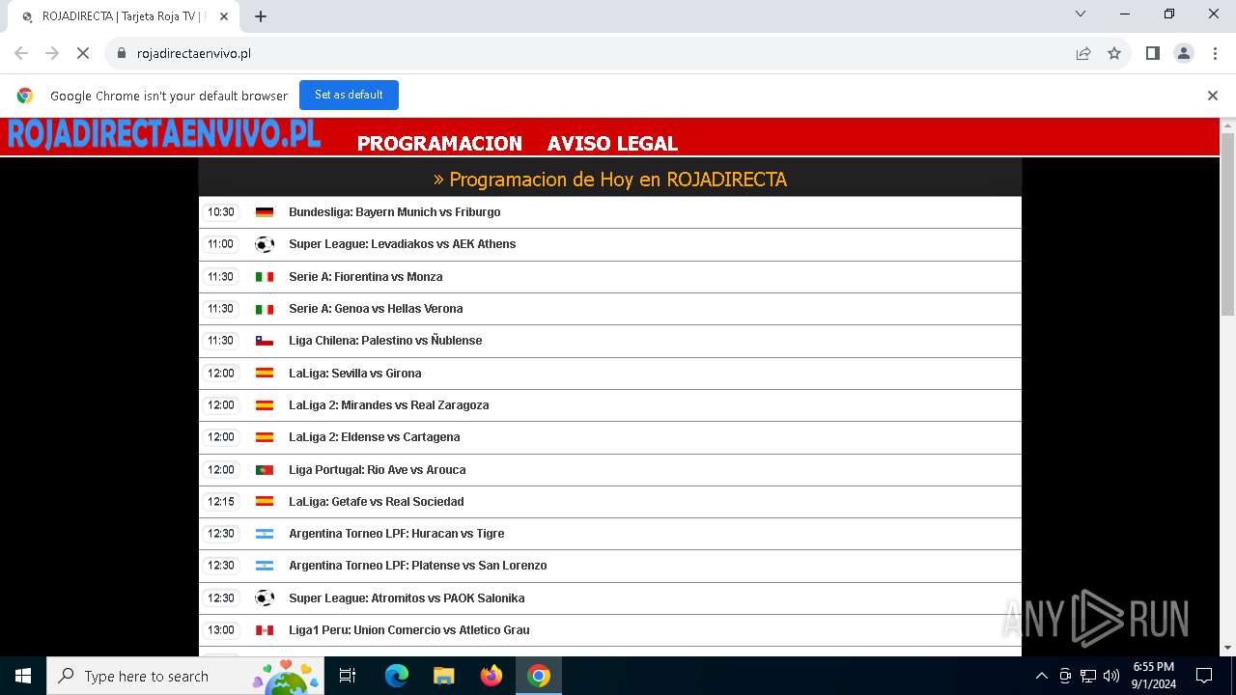View site info via the lock icon
1236x695 pixels.
122,53
